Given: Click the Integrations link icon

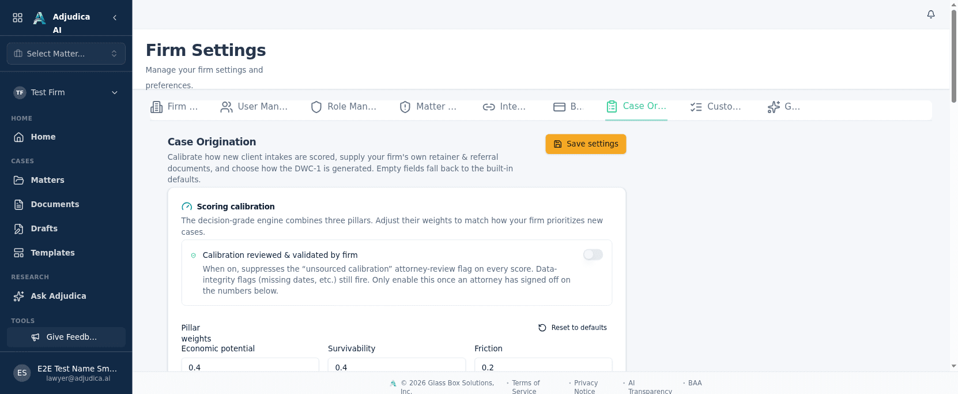Looking at the screenshot, I should point(489,107).
